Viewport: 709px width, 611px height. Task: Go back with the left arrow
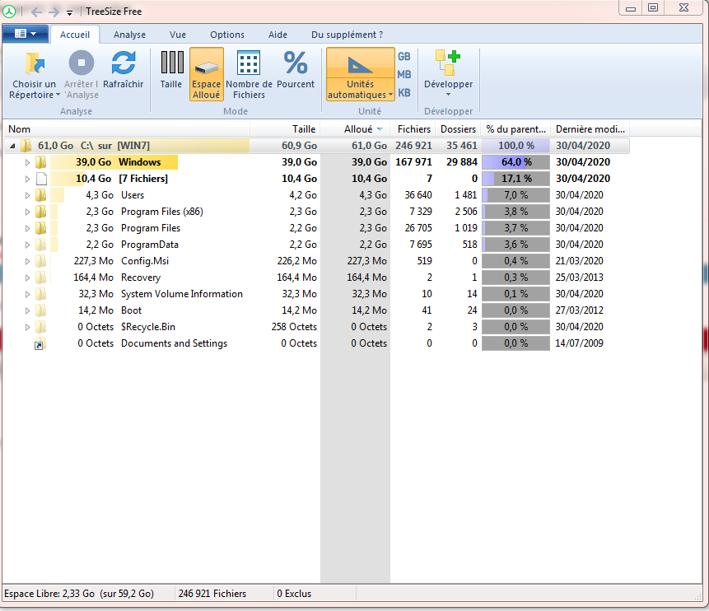point(36,12)
